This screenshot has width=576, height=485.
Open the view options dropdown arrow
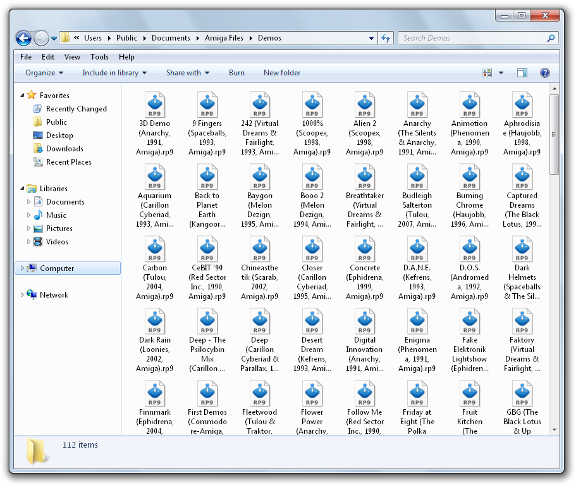501,73
